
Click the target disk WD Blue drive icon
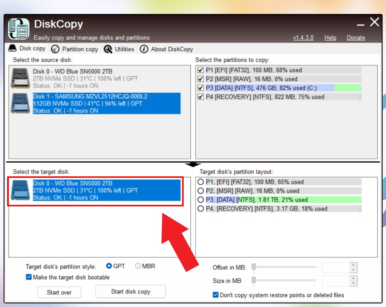pyautogui.click(x=20, y=190)
